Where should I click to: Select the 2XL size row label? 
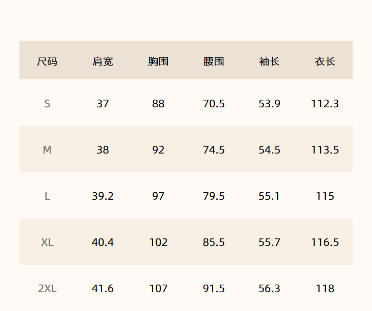(47, 289)
